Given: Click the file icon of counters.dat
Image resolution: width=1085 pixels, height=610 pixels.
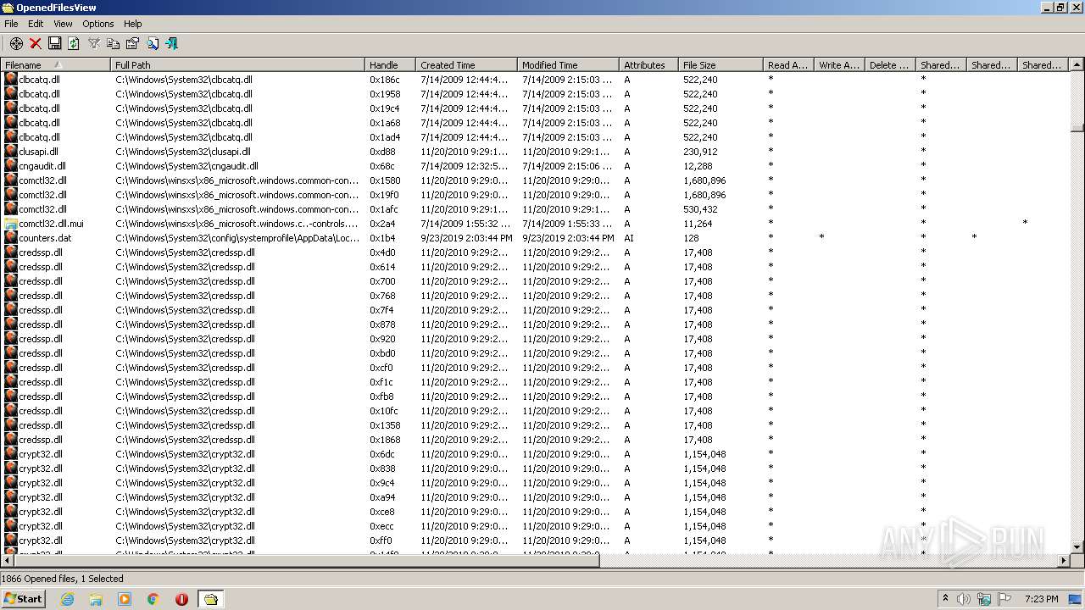Looking at the screenshot, I should click(11, 238).
